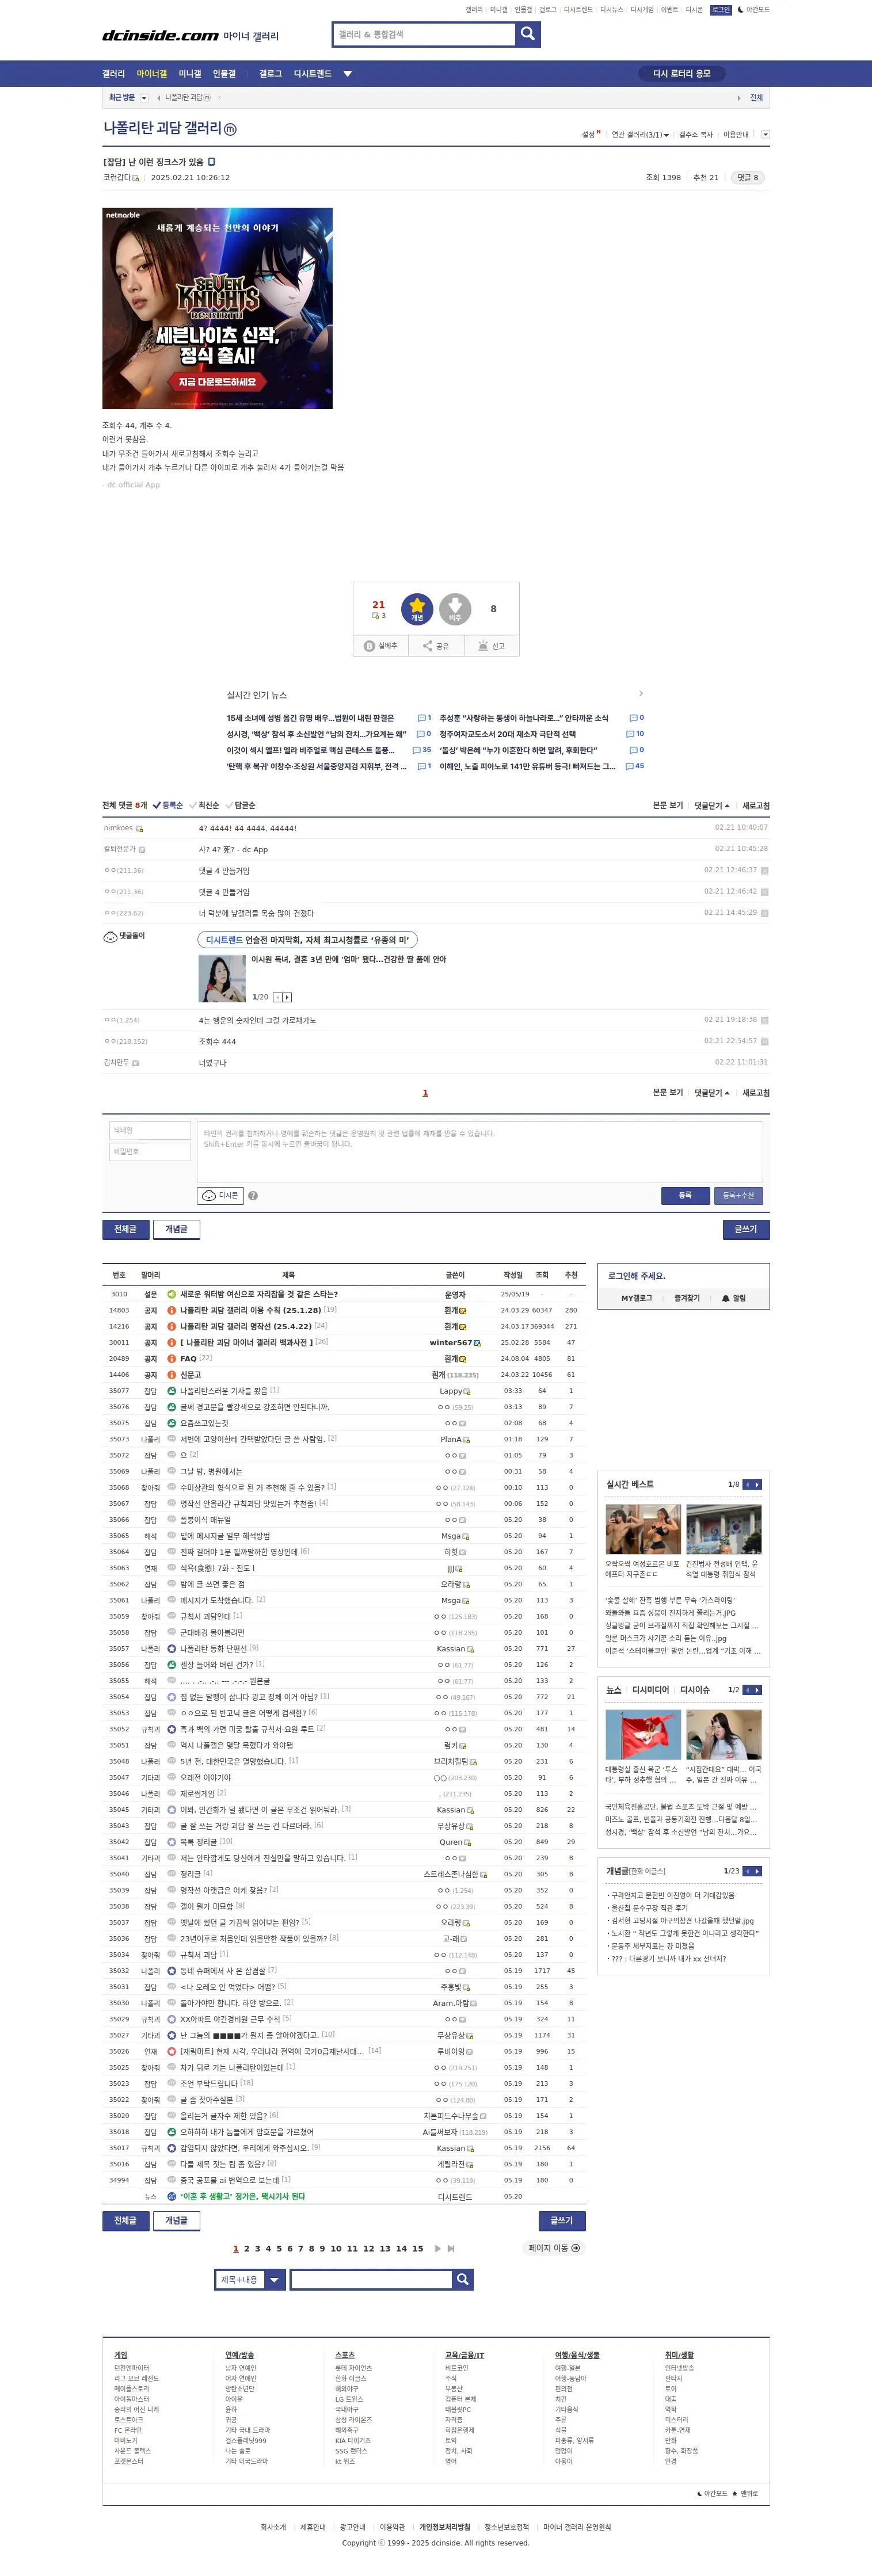The image size is (872, 2576).
Task: Select 최신순 comment sort option
Action: click(x=204, y=805)
